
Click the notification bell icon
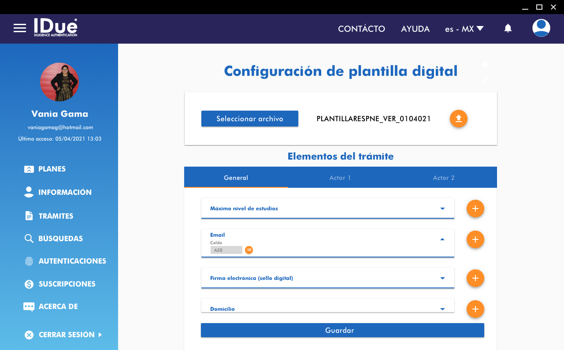[x=508, y=28]
